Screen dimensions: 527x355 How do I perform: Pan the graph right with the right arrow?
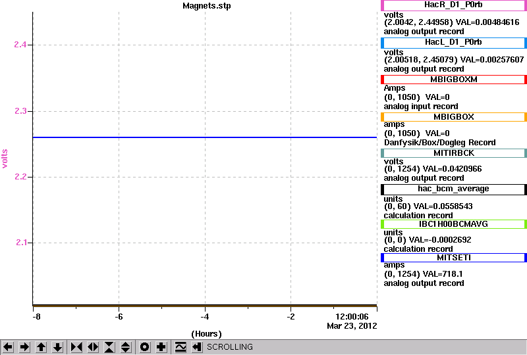tap(24, 347)
